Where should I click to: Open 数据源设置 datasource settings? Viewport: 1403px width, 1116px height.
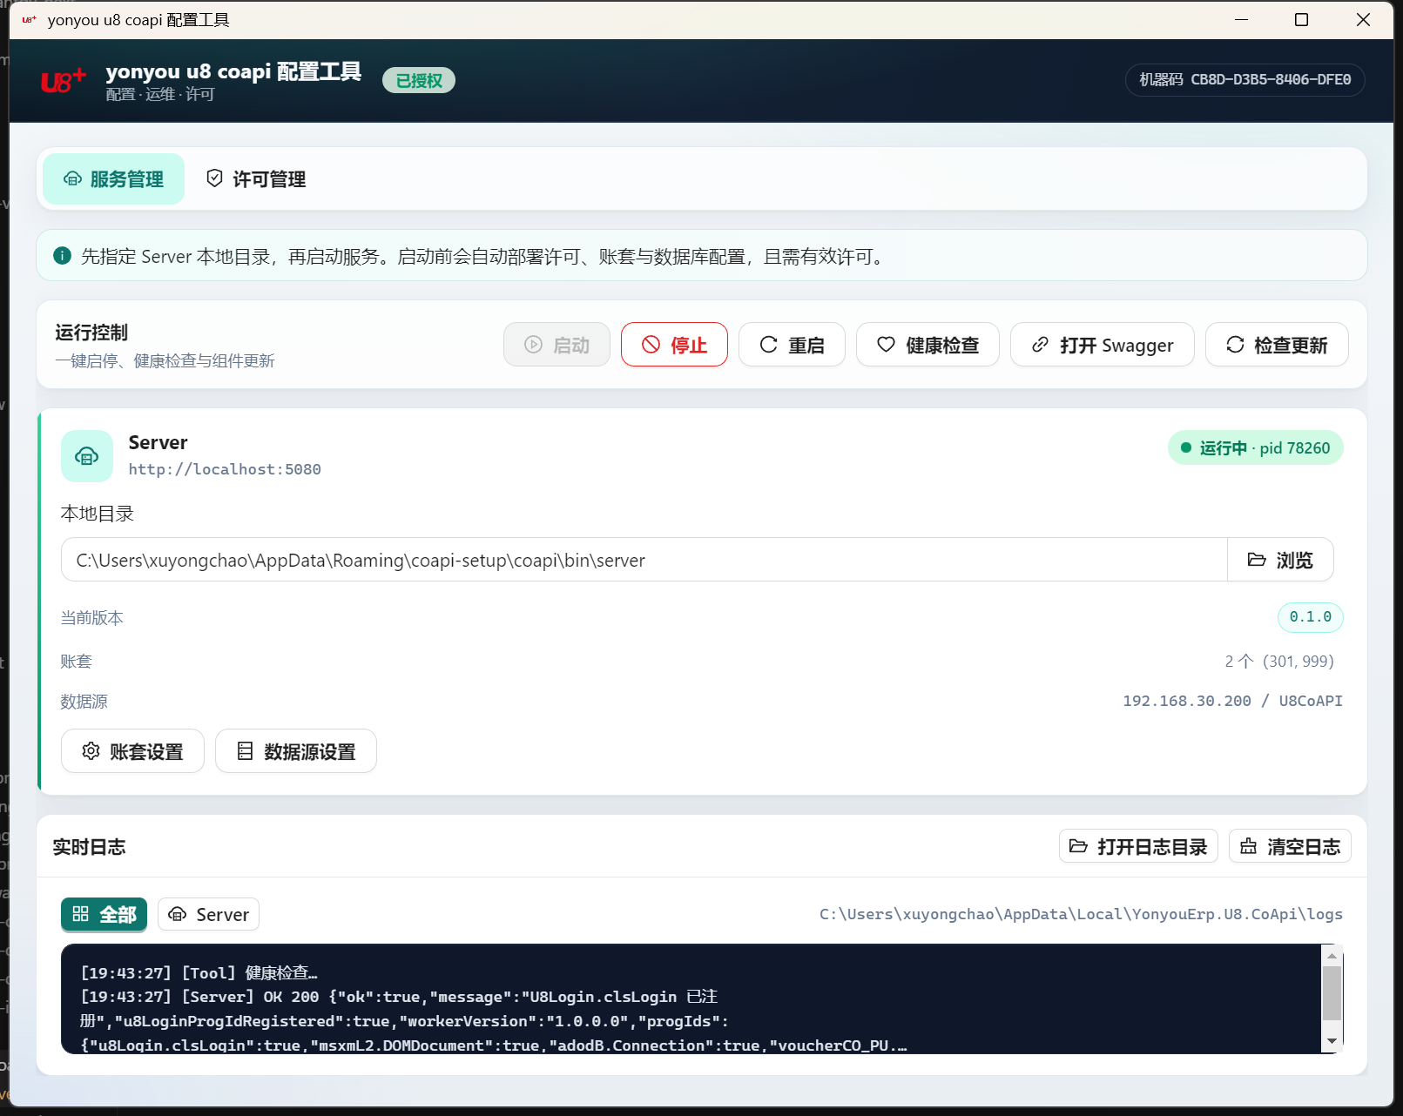(296, 750)
